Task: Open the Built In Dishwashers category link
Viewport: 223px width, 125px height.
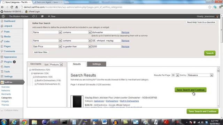Action: coord(129,101)
